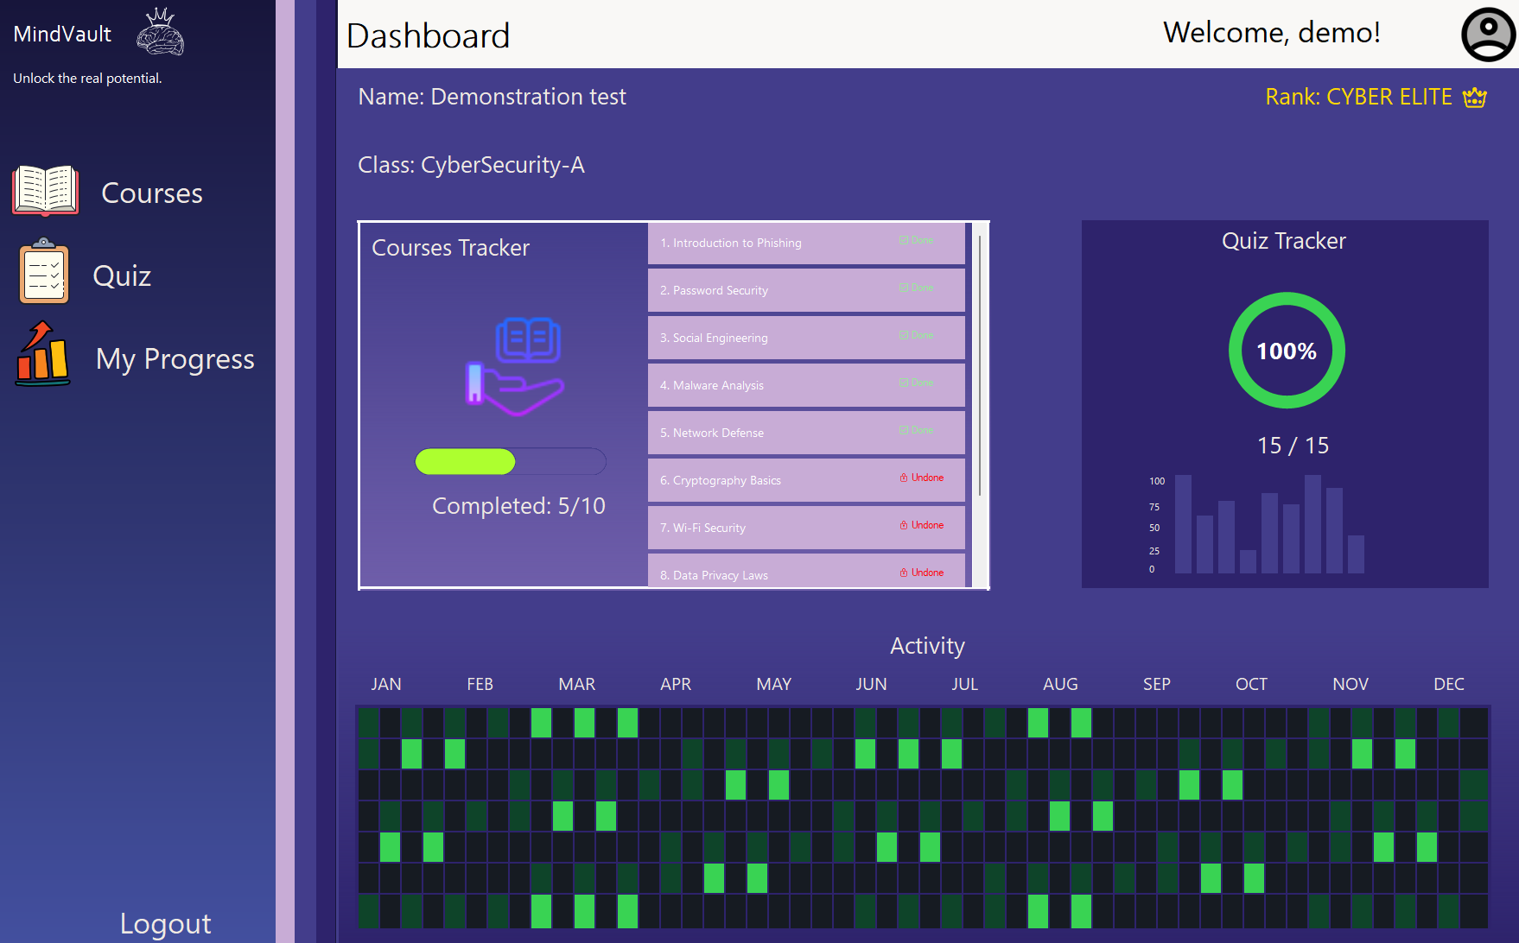
Task: Click the book-in-hand Courses Tracker illustration
Action: (x=515, y=367)
